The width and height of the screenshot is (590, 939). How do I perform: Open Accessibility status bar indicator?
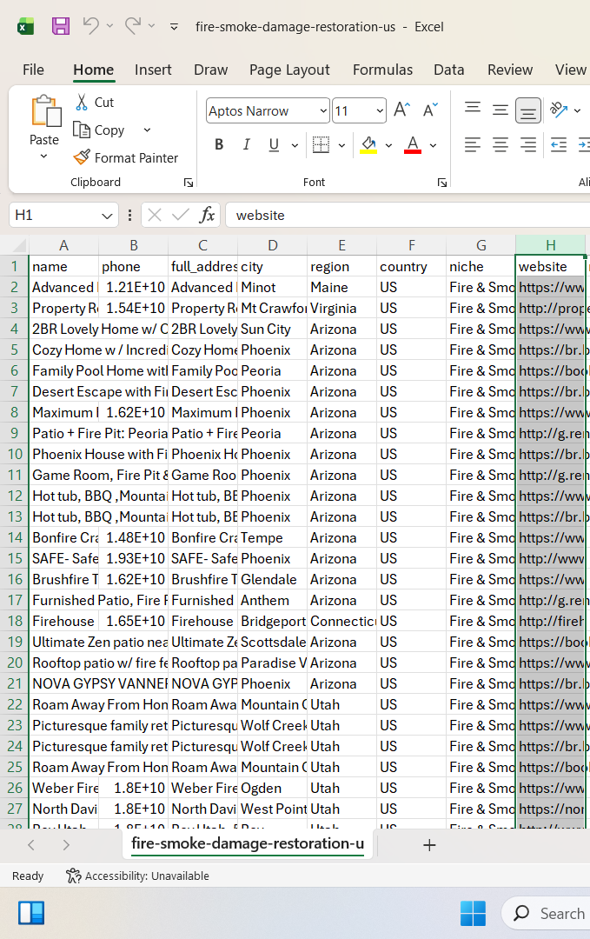(137, 876)
